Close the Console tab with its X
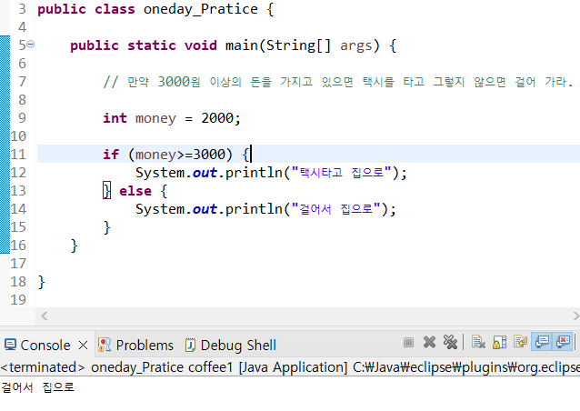 [x=84, y=346]
